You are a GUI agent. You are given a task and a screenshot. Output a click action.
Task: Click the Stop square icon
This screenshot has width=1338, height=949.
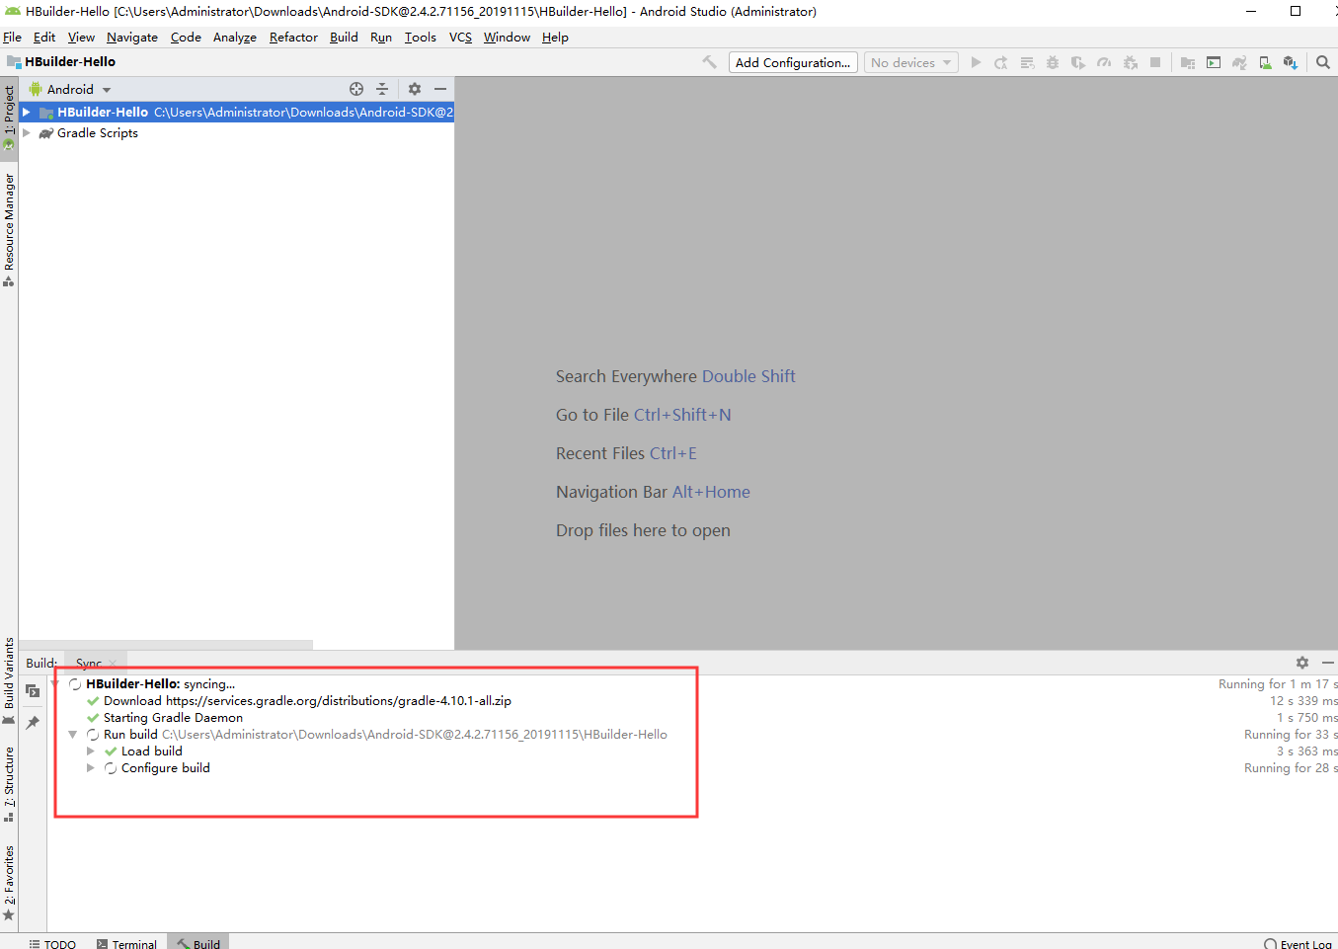point(1155,62)
